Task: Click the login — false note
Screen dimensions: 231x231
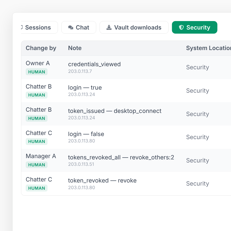Action: click(x=86, y=134)
